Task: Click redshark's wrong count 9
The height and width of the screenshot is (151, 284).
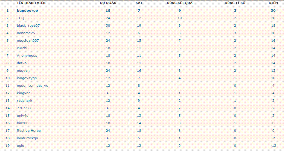Action: coord(139,101)
